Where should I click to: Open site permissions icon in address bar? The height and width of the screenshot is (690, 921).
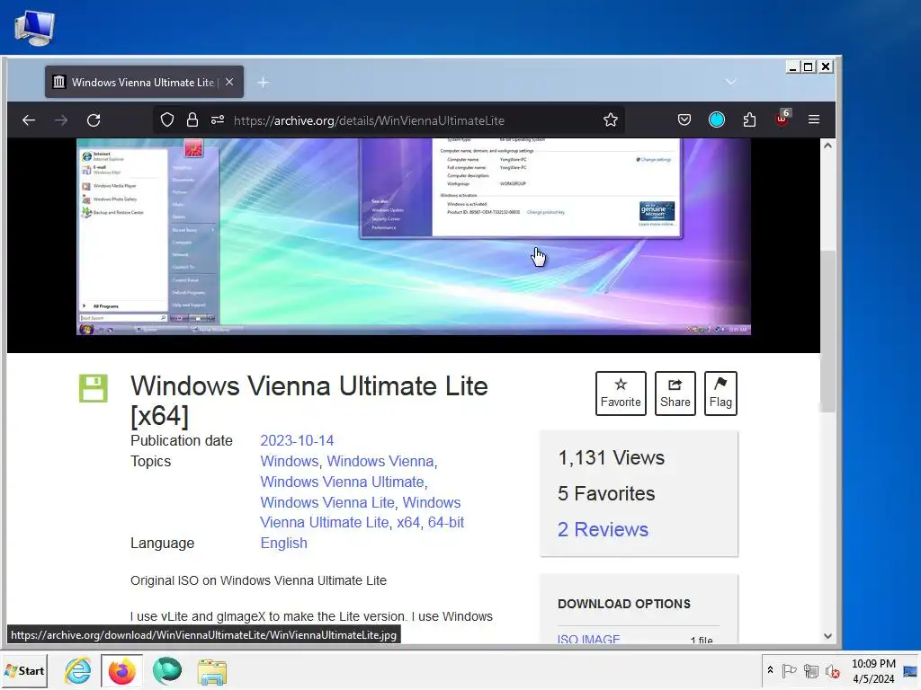coord(218,120)
